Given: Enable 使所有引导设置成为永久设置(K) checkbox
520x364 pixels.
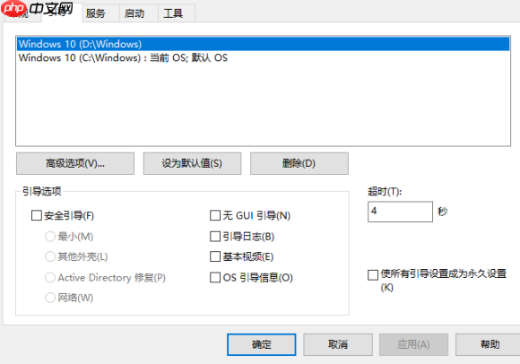Looking at the screenshot, I should 373,275.
